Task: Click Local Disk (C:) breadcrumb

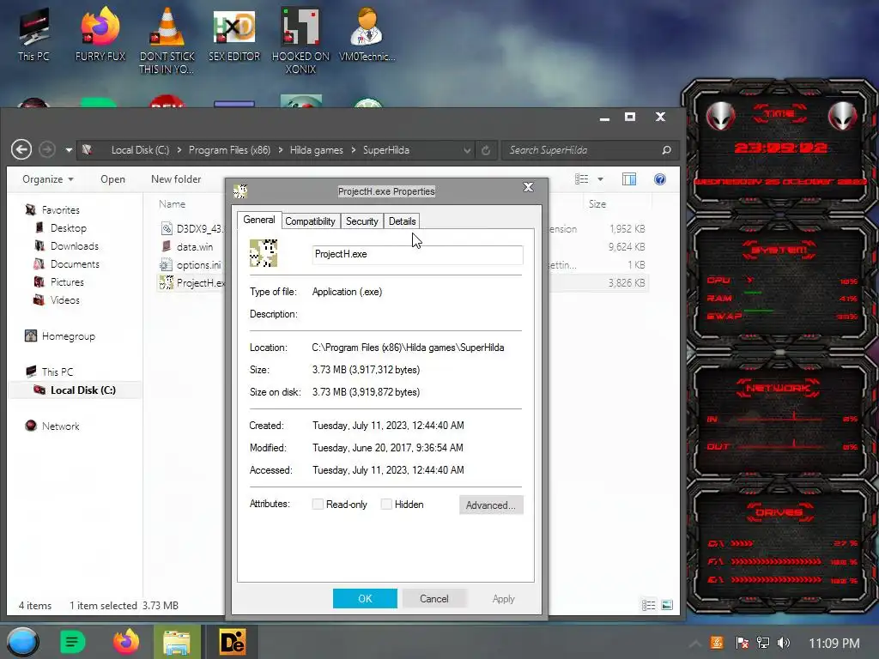Action: [140, 150]
